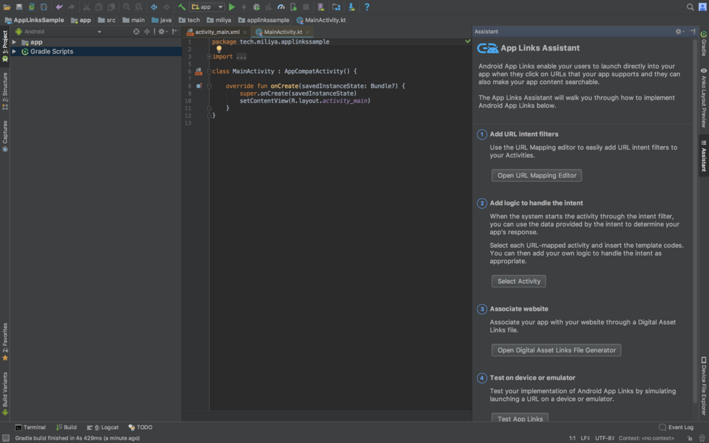The height and width of the screenshot is (443, 709).
Task: Click the Open URL Mapping Editor button
Action: pyautogui.click(x=537, y=176)
